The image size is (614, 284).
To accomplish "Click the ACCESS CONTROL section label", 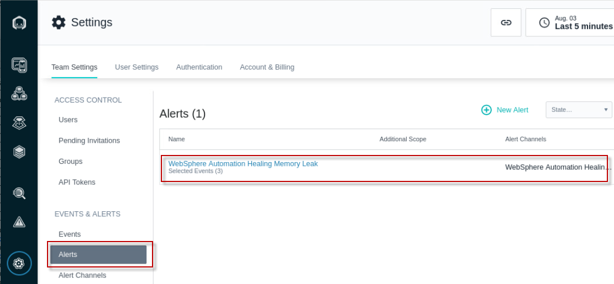I will tap(88, 100).
